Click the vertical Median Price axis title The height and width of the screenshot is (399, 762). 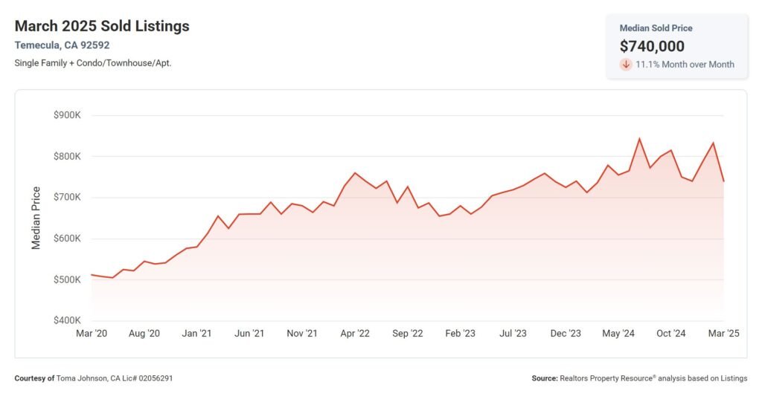[36, 218]
